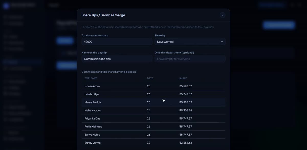The height and width of the screenshot is (150, 307).
Task: Click Sunny Verma's share ₹2,652.62
Action: pyautogui.click(x=186, y=143)
